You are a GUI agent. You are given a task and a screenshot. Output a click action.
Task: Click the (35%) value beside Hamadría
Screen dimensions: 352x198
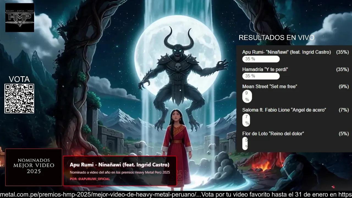click(x=342, y=69)
